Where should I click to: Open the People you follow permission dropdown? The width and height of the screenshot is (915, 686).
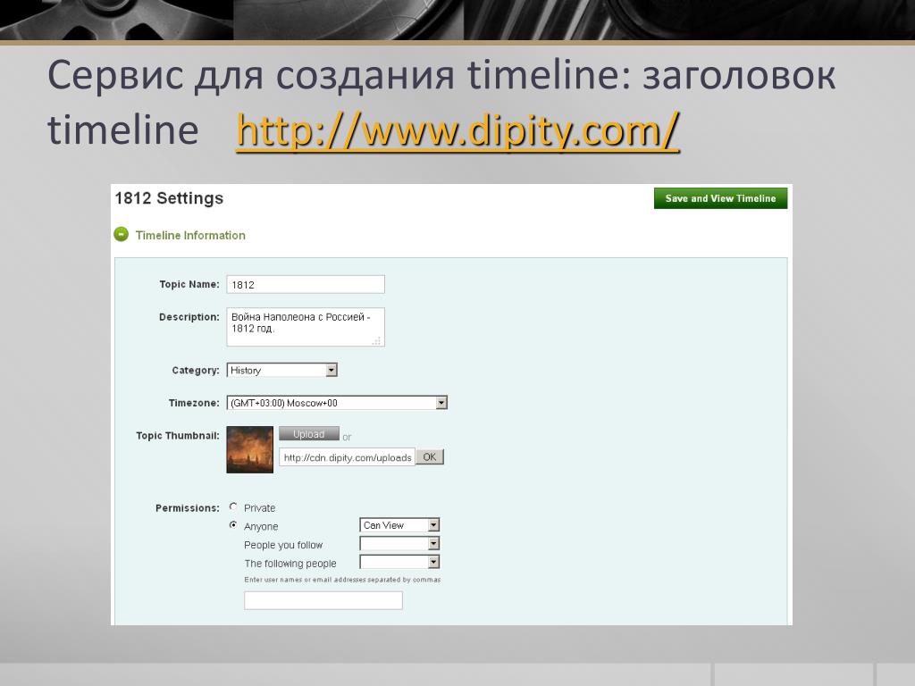coord(399,544)
